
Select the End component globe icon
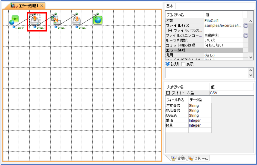pyautogui.click(x=98, y=20)
